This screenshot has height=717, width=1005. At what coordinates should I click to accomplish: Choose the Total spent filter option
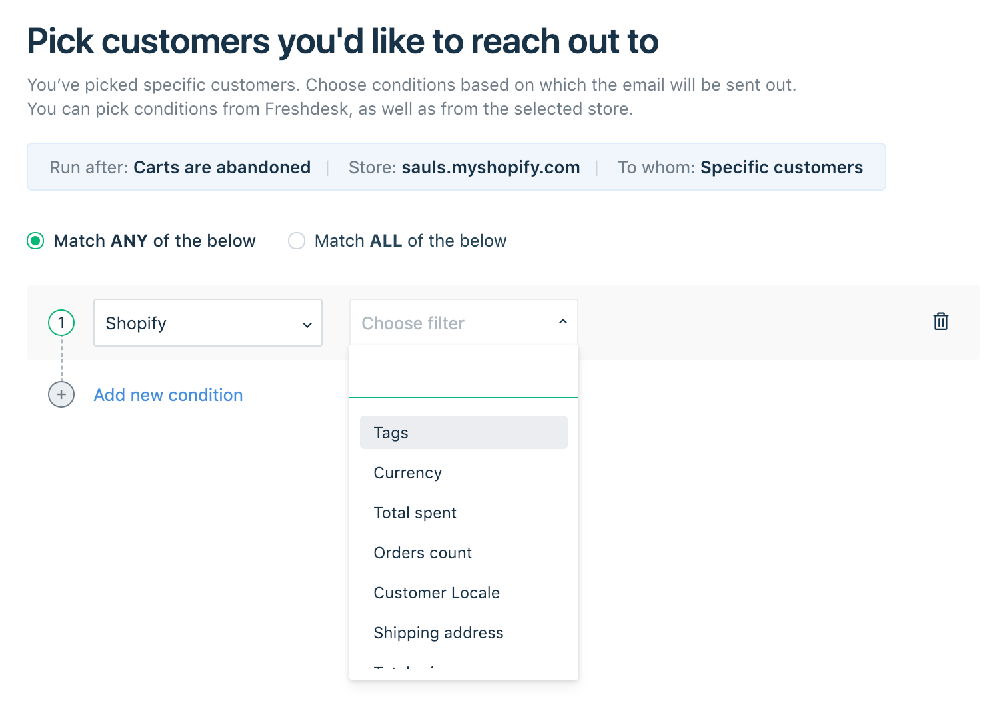tap(464, 512)
